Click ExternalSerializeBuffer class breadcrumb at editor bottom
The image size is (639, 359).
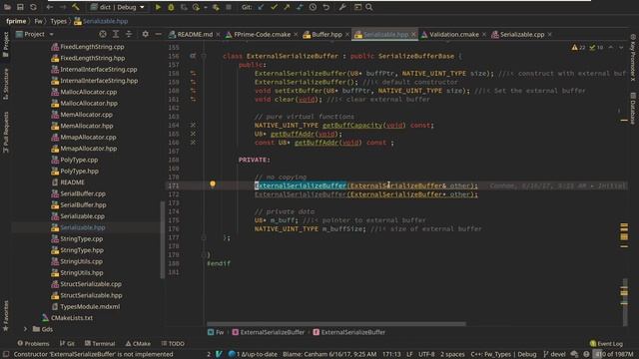269,332
